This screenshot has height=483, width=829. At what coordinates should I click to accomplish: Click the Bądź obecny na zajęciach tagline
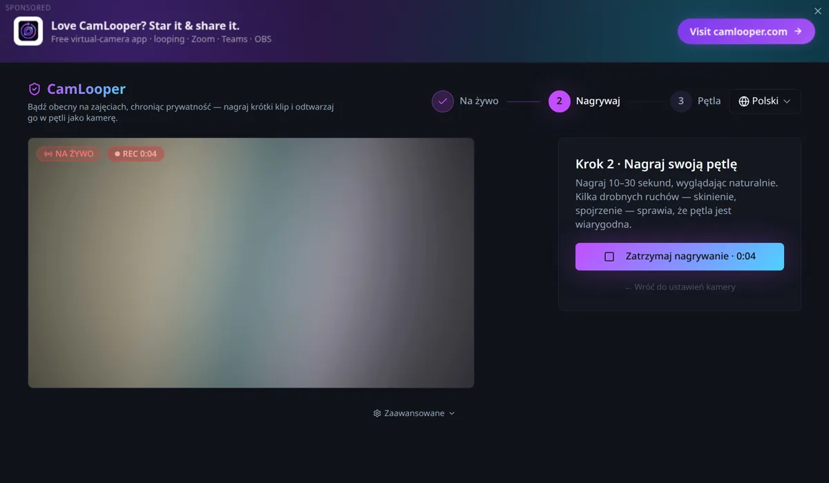coord(181,112)
